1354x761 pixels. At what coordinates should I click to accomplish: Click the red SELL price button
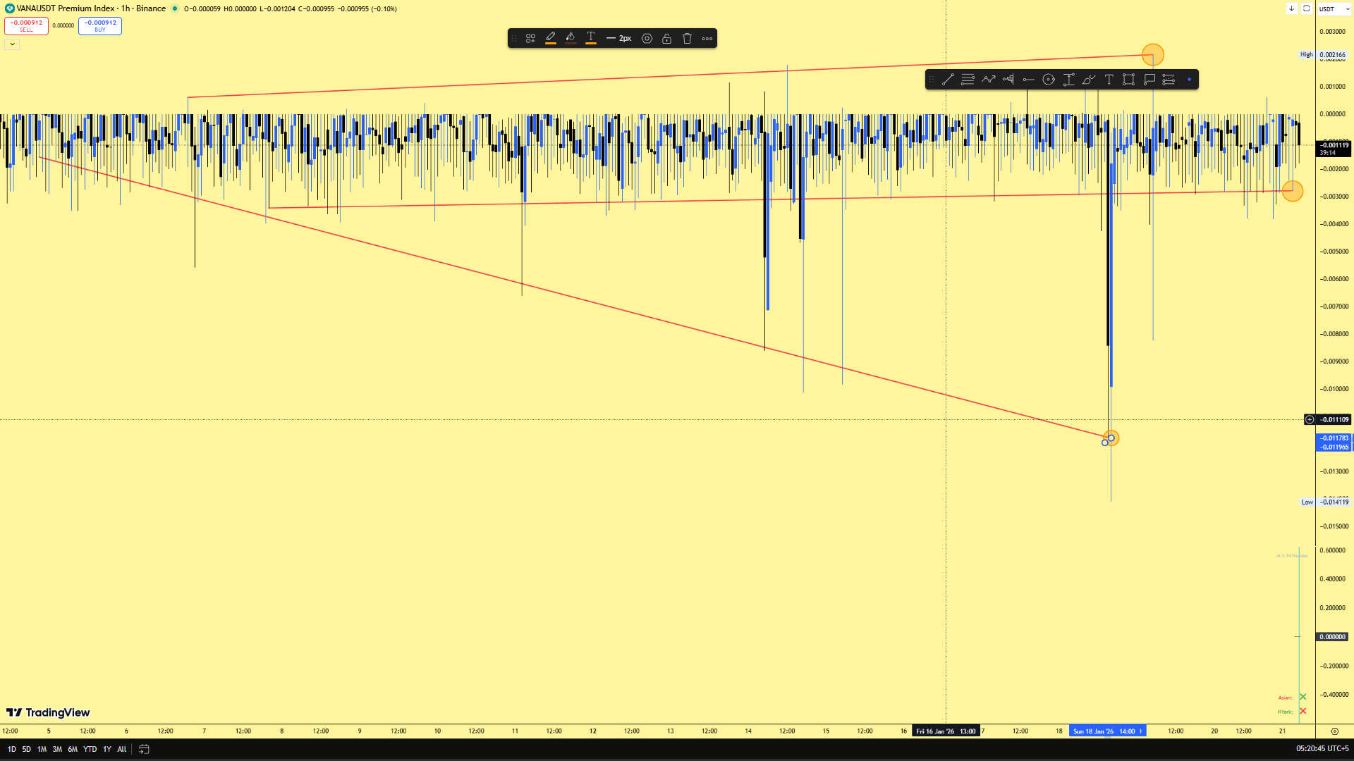point(26,26)
